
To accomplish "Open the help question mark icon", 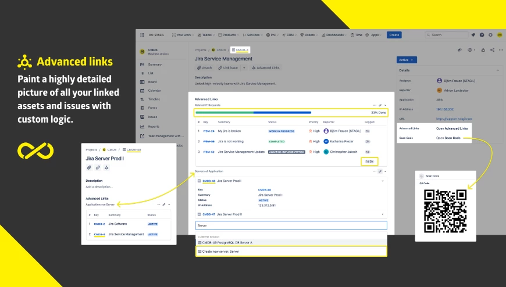I will pyautogui.click(x=482, y=35).
